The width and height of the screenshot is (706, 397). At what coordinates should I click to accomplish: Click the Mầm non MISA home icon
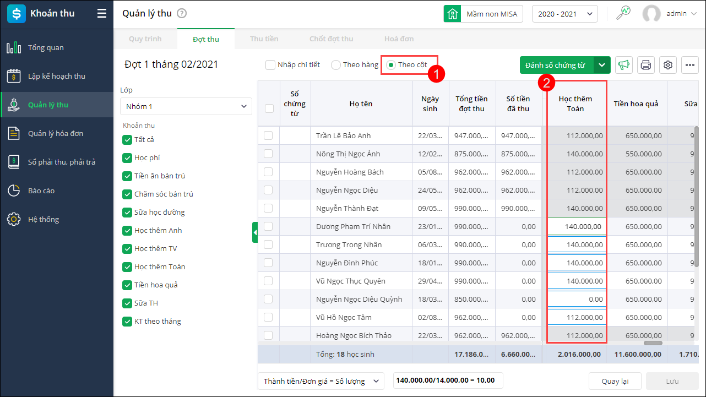[x=452, y=14]
